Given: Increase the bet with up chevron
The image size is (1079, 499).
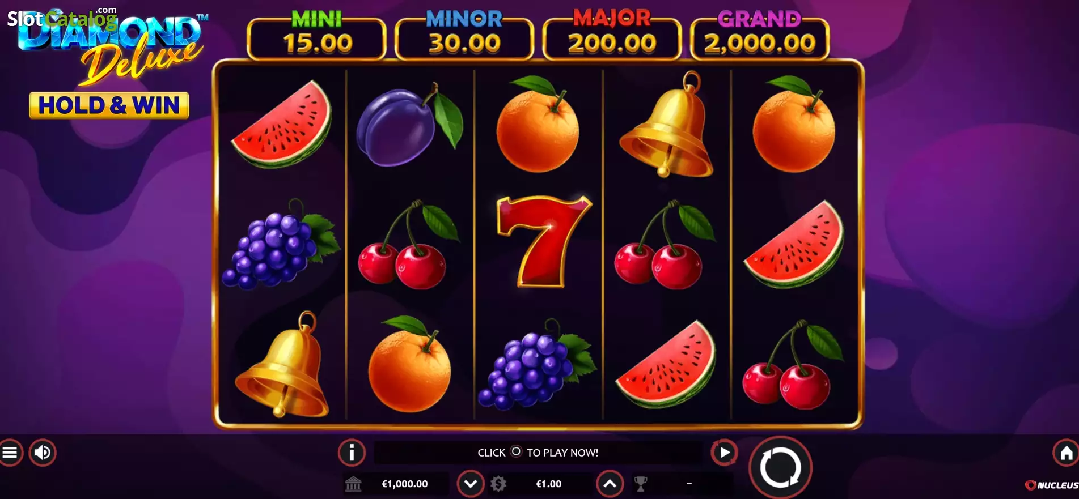Looking at the screenshot, I should tap(610, 484).
